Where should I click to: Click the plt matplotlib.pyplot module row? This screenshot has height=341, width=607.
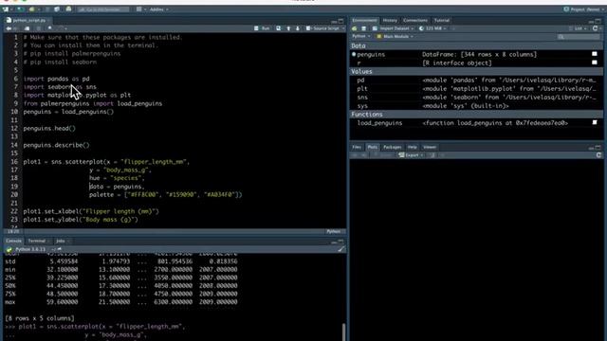pos(476,88)
